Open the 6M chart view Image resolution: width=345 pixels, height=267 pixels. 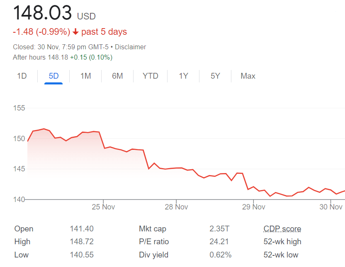click(x=117, y=76)
